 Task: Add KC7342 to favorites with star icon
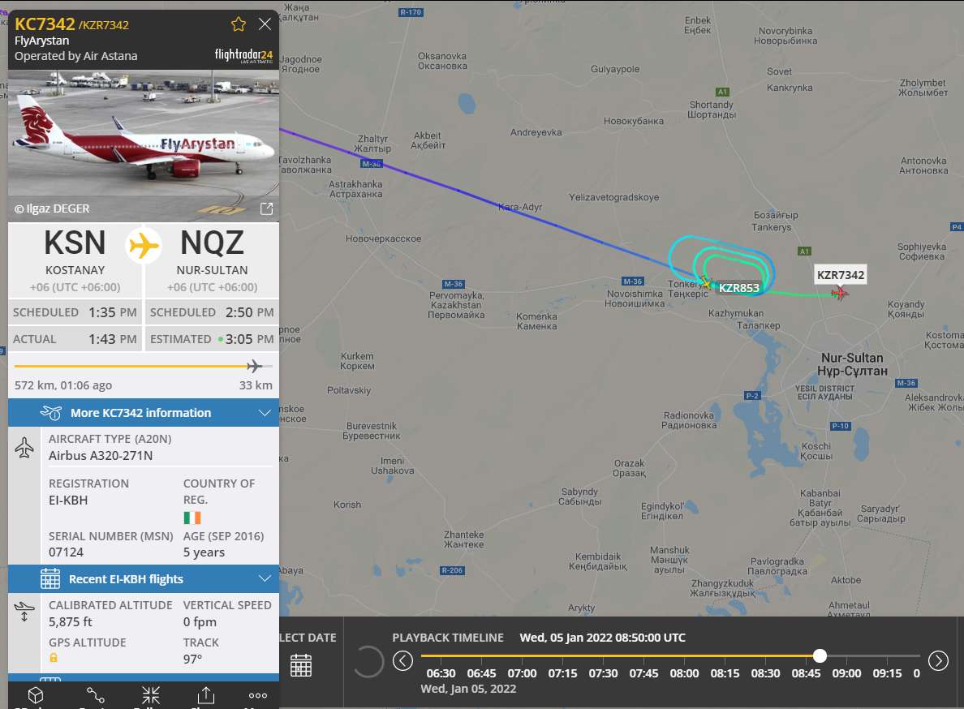tap(239, 24)
